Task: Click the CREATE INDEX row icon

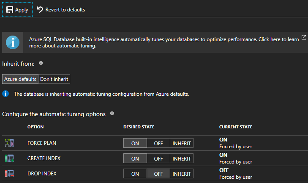Action: [x=9, y=158]
